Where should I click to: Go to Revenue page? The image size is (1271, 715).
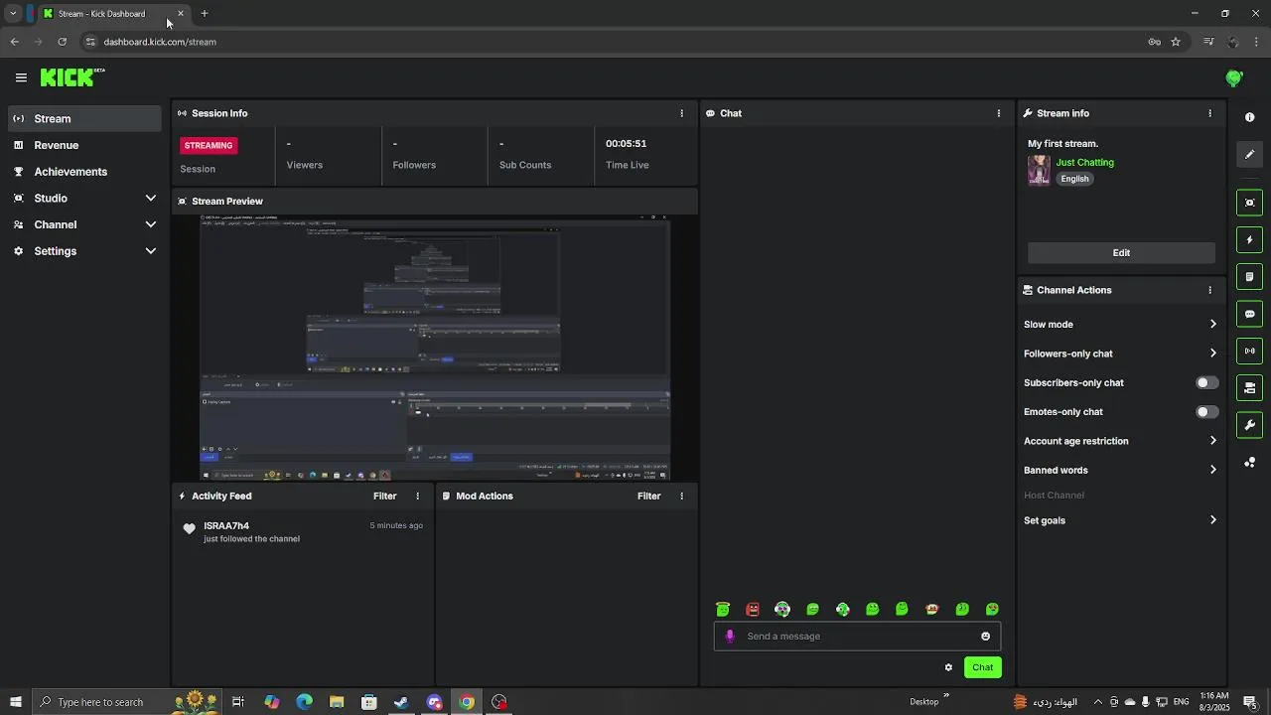tap(84, 145)
